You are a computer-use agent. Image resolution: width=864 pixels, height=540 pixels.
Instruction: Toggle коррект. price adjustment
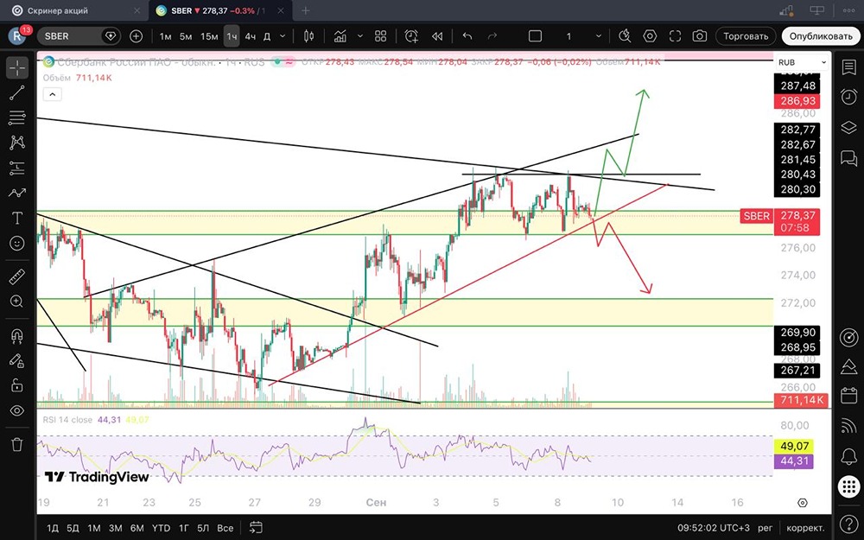805,528
